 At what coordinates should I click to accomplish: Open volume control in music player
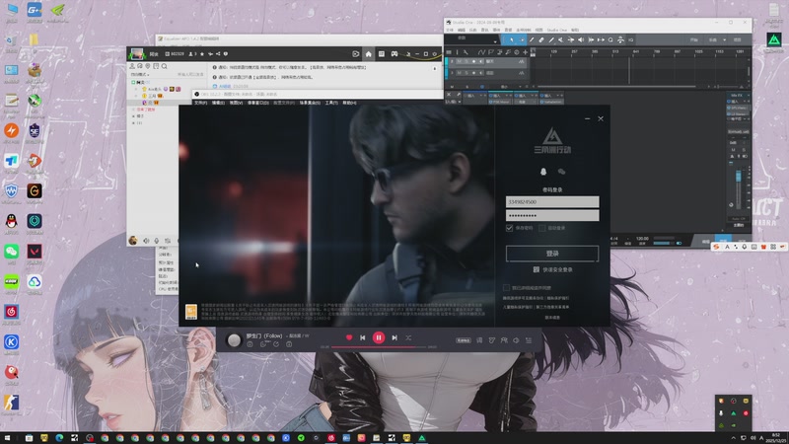tap(516, 340)
